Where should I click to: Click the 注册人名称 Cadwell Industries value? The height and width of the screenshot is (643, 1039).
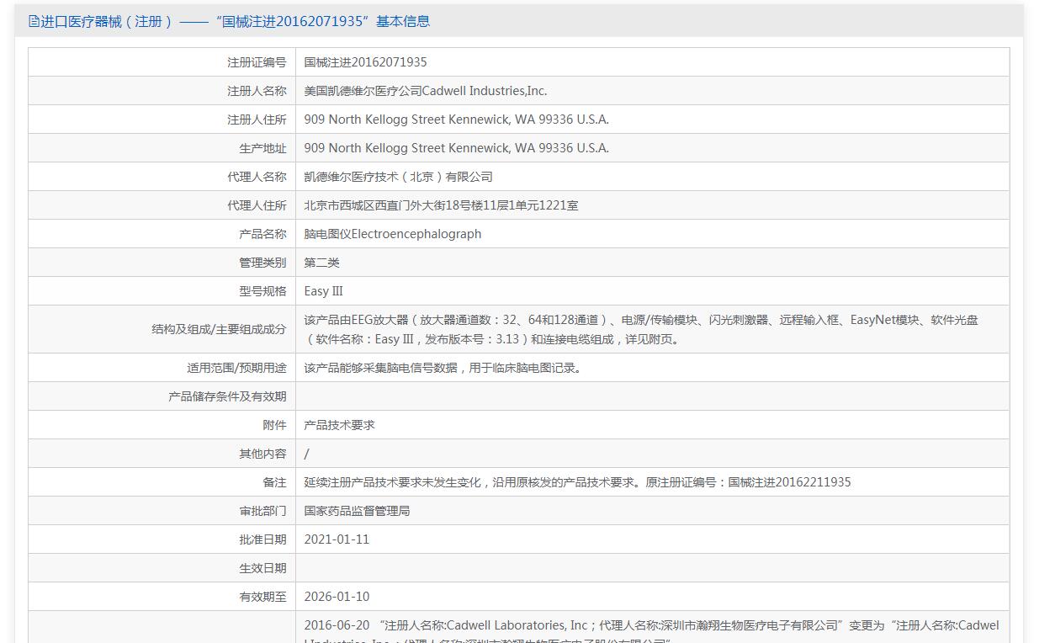click(425, 91)
